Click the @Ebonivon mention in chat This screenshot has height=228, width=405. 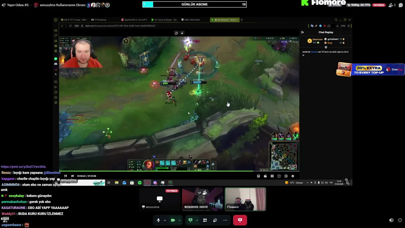pyautogui.click(x=52, y=173)
